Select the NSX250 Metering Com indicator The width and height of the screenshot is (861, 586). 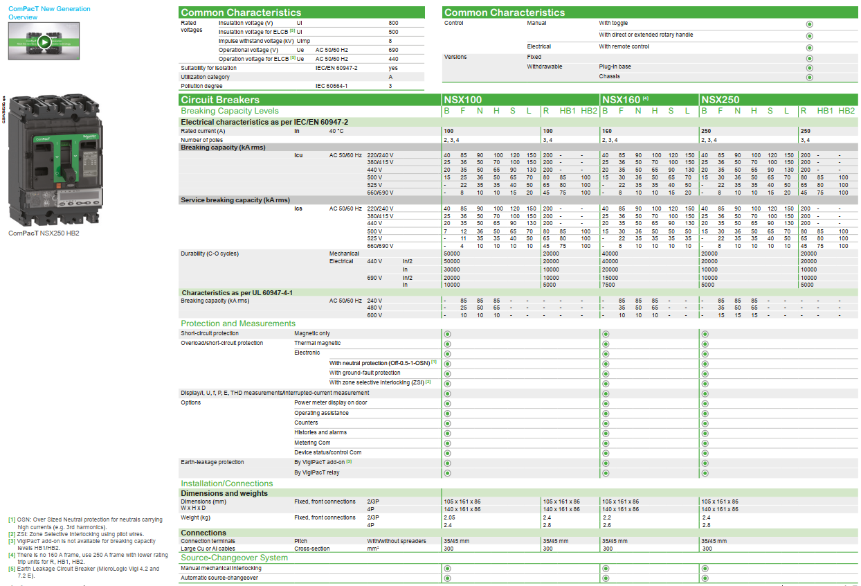[x=705, y=443]
